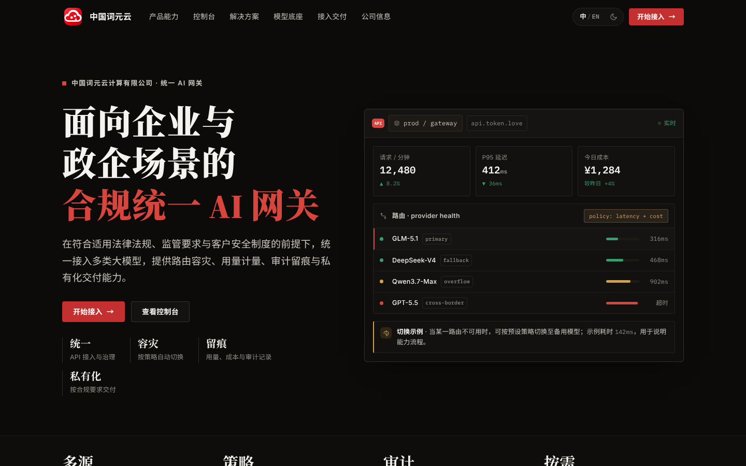Viewport: 746px width, 466px height.
Task: Click the switch-example circular icon
Action: coord(386,333)
